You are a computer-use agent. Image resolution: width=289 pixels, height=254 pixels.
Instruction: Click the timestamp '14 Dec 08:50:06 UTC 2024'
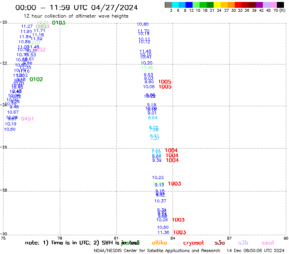pyautogui.click(x=256, y=250)
